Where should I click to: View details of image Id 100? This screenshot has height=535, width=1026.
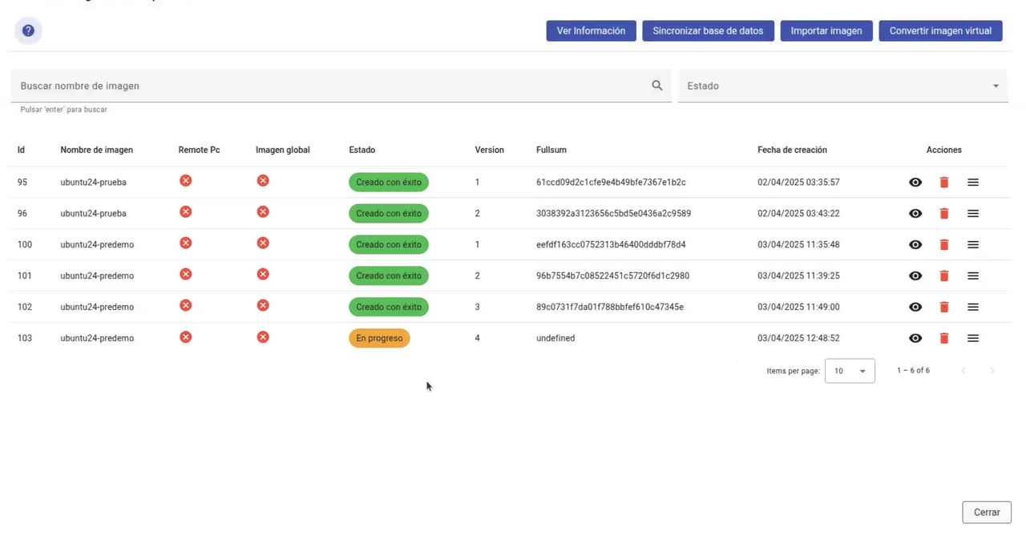pyautogui.click(x=915, y=245)
